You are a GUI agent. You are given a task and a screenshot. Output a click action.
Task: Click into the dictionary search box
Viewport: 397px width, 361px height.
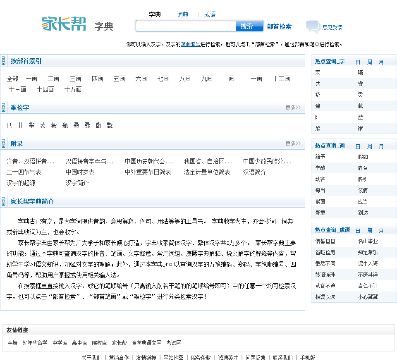pos(186,26)
